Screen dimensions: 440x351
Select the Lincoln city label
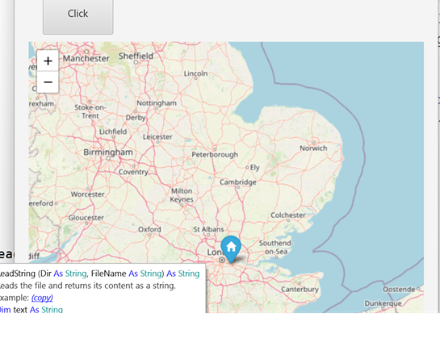[196, 73]
